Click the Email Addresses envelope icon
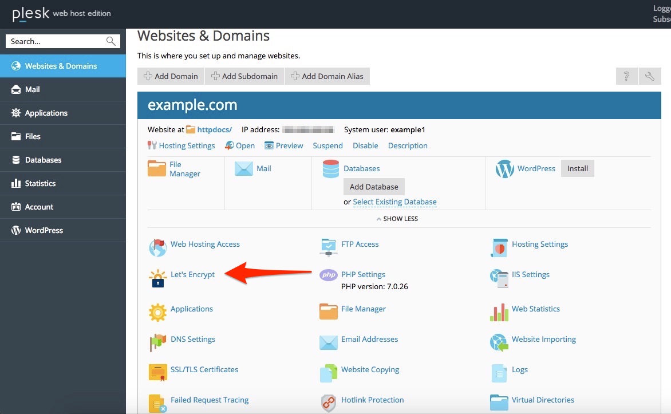This screenshot has height=414, width=671. click(x=328, y=342)
